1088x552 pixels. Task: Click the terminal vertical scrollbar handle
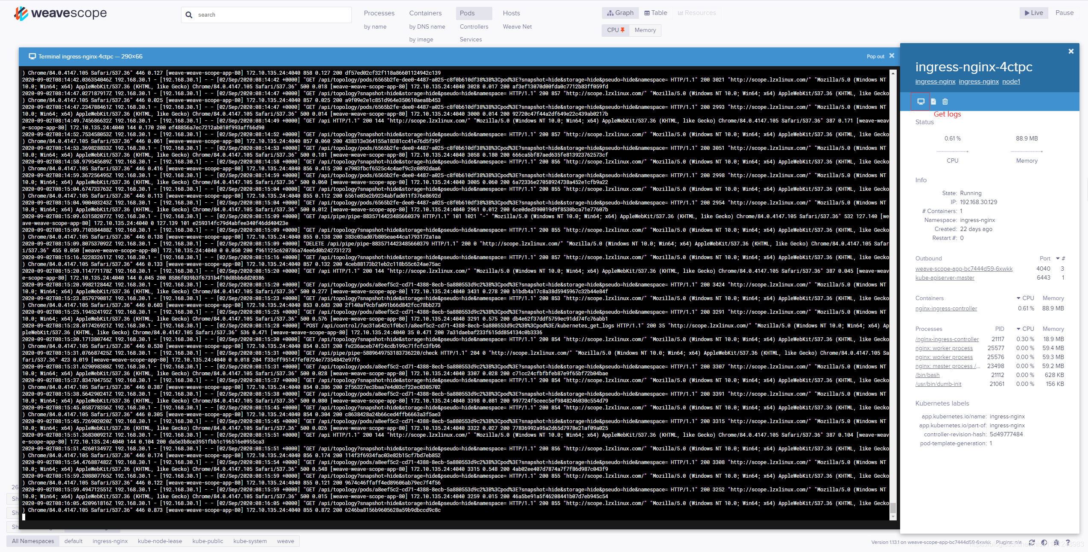(x=892, y=508)
